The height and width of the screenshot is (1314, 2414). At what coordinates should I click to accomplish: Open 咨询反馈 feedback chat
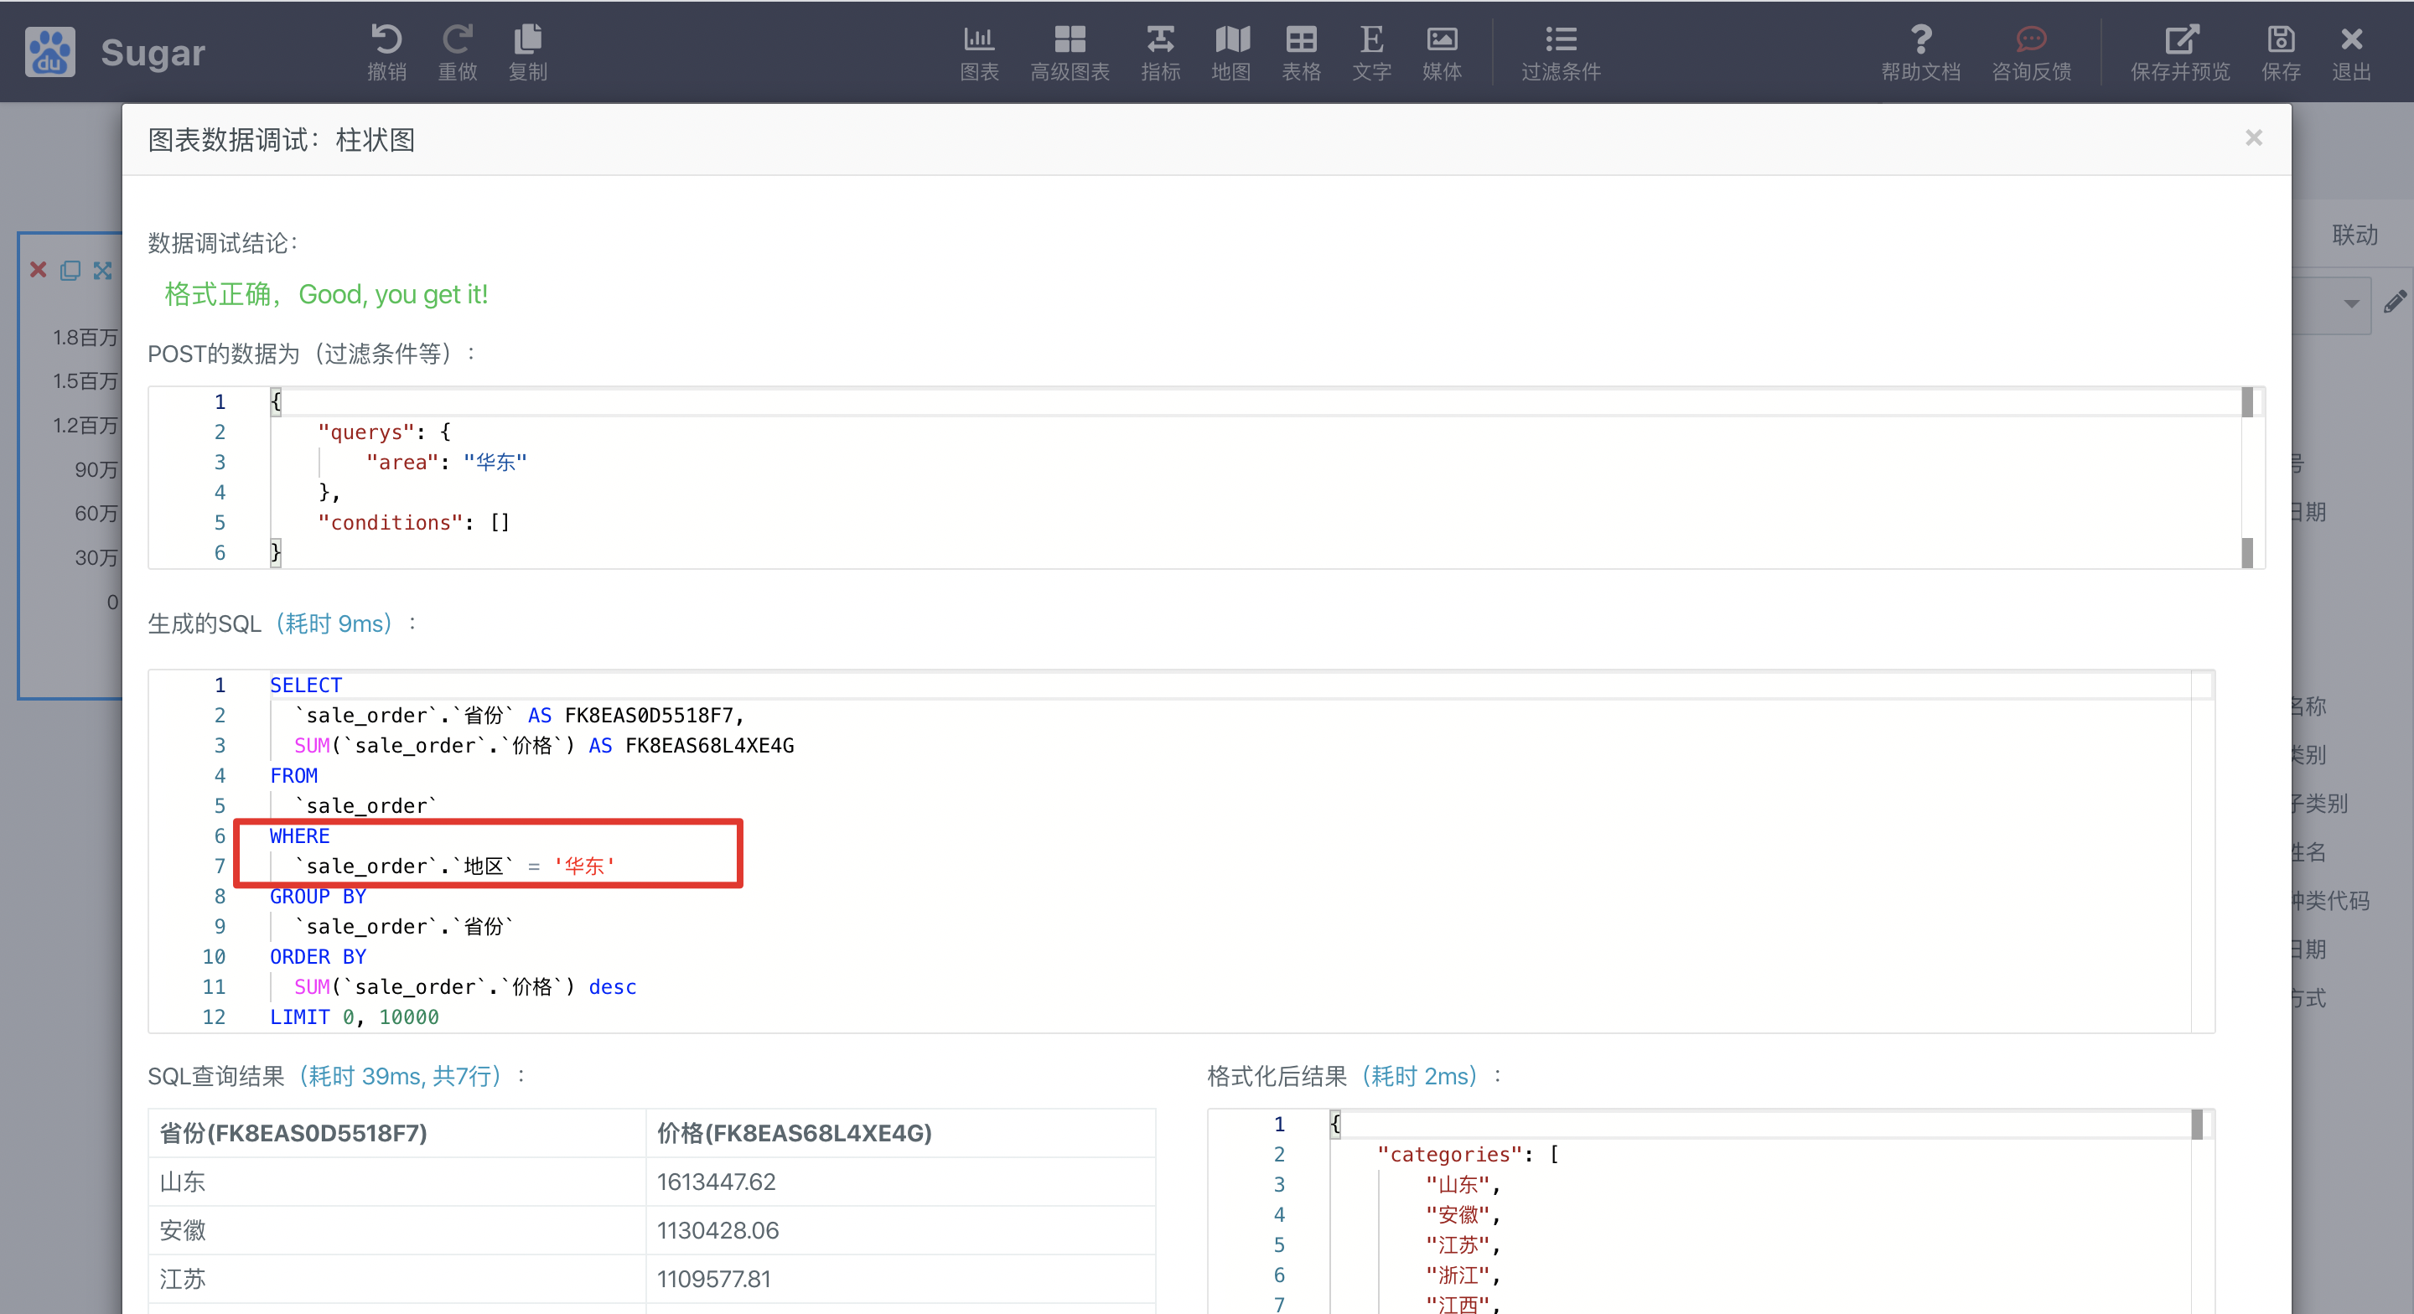point(2031,53)
